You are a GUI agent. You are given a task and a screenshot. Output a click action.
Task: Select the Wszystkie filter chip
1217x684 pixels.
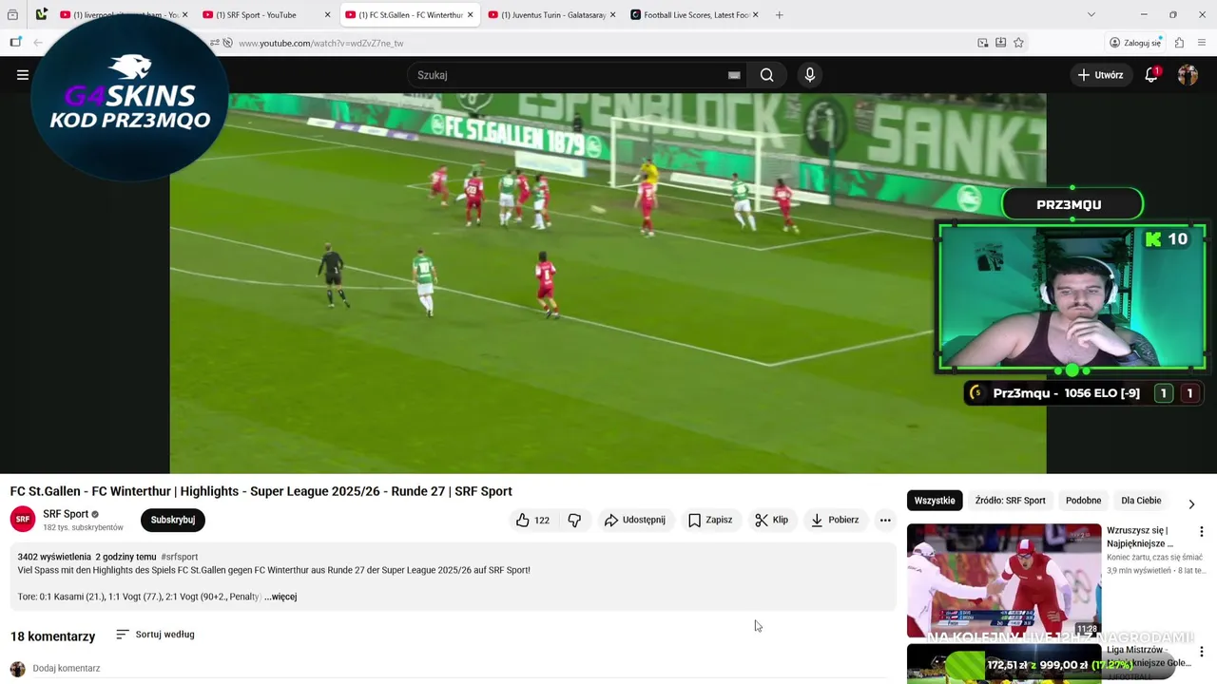935,501
